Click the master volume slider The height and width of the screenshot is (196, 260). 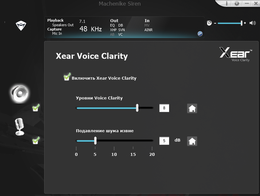tap(230, 23)
